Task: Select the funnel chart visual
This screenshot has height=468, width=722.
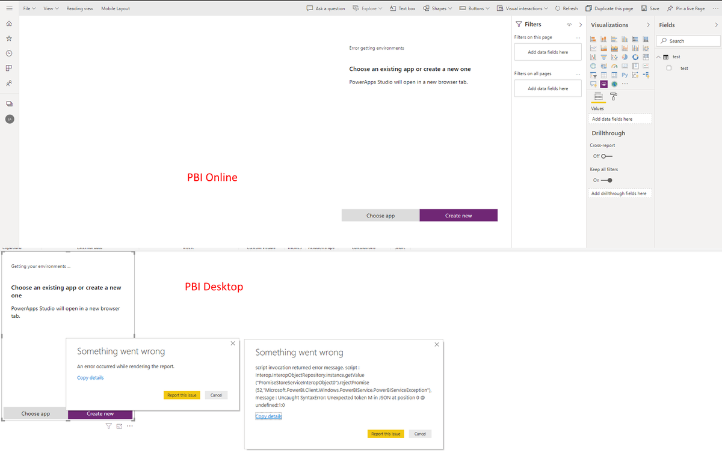Action: click(x=603, y=57)
